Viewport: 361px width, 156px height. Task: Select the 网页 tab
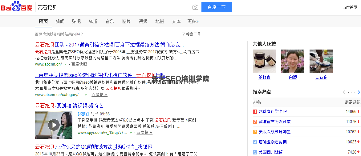coord(43,22)
